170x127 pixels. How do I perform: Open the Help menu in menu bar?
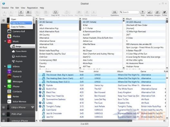pyautogui.click(x=42, y=8)
